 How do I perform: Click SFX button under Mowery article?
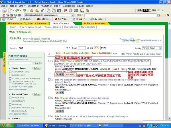[60, 111]
